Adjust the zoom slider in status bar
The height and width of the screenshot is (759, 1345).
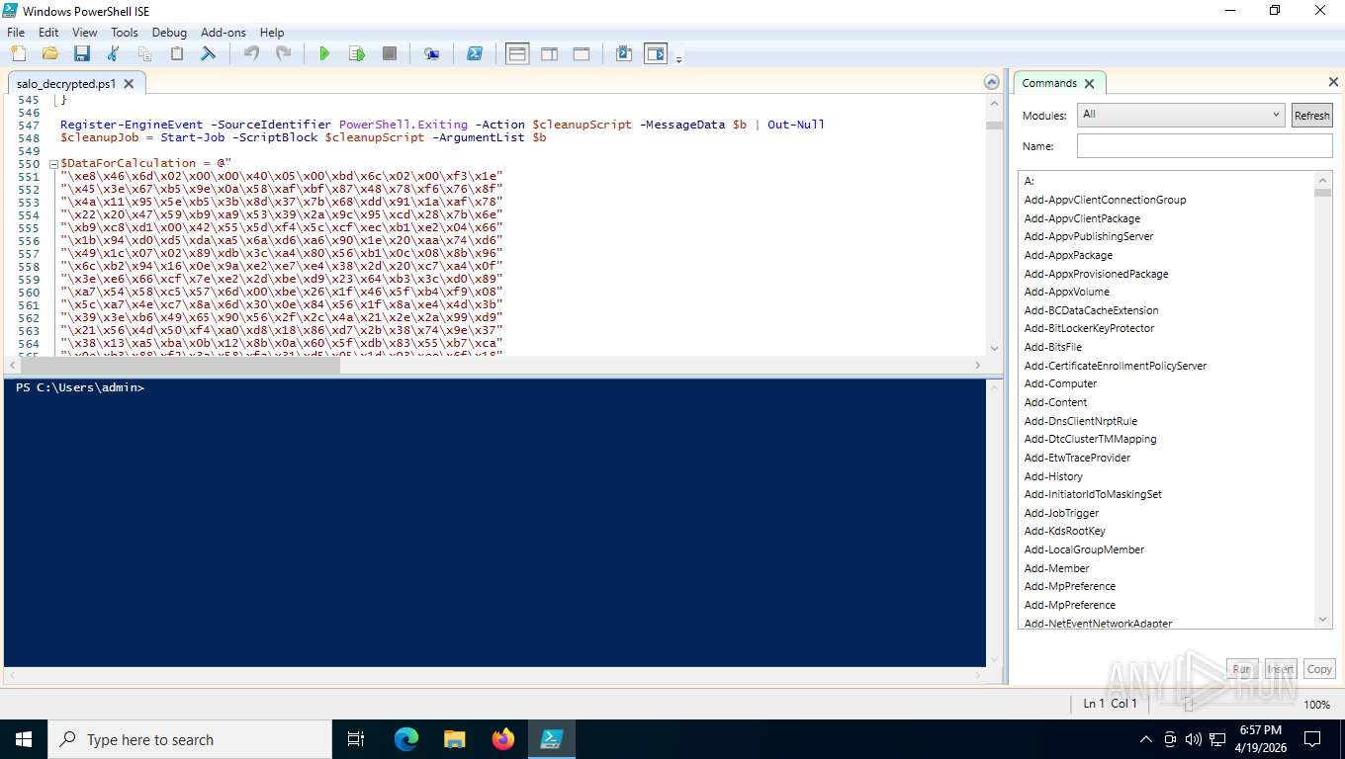[1189, 705]
